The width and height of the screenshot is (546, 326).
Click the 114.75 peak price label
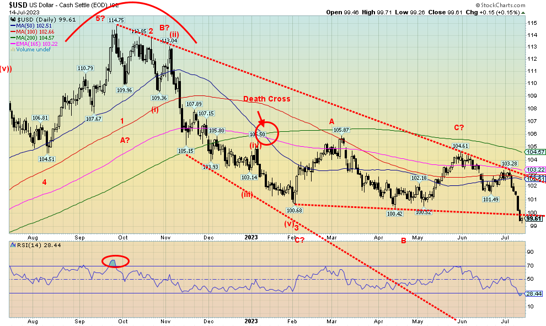(x=116, y=20)
